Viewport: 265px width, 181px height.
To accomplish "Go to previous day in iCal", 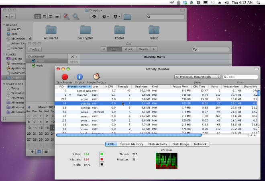I will click(x=104, y=49).
